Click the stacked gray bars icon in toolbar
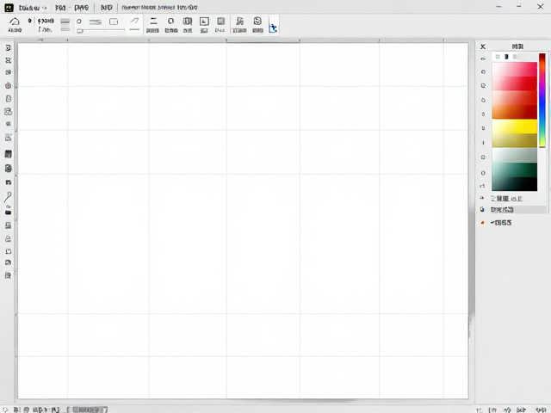 [x=65, y=25]
